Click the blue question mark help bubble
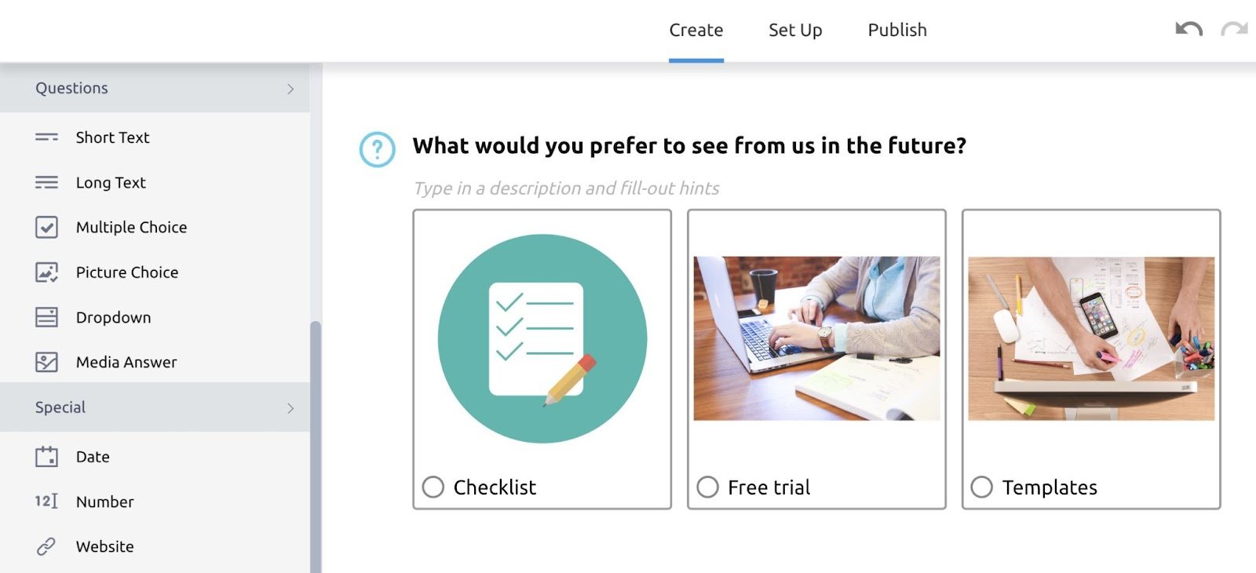Screen dimensions: 1256x573 tap(377, 148)
